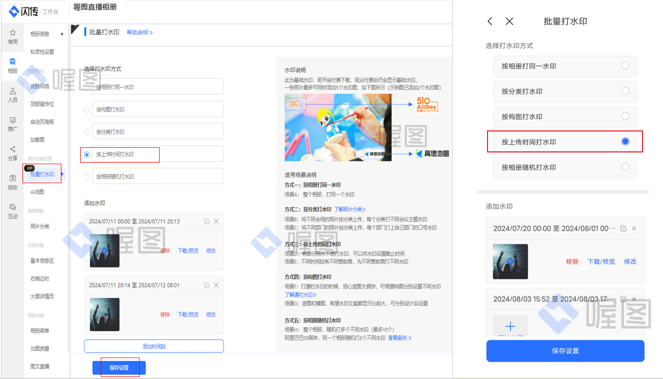Open the 皮肤风格 sidebar item
This screenshot has width=663, height=379.
tap(40, 86)
